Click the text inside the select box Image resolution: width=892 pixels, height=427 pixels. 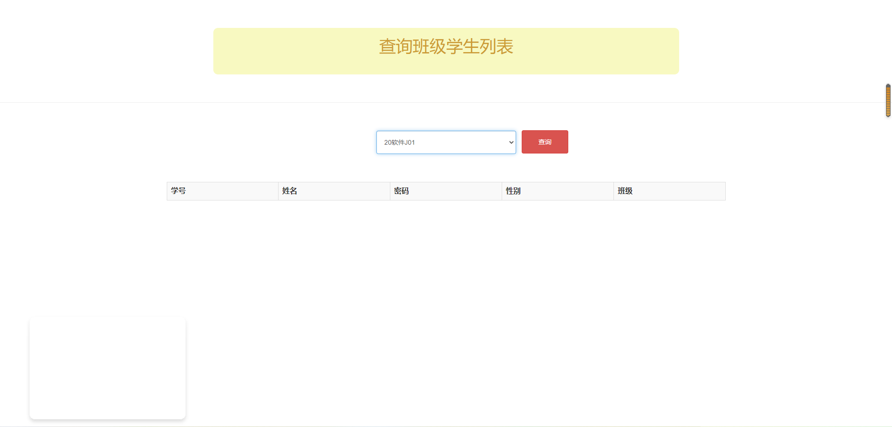(400, 142)
